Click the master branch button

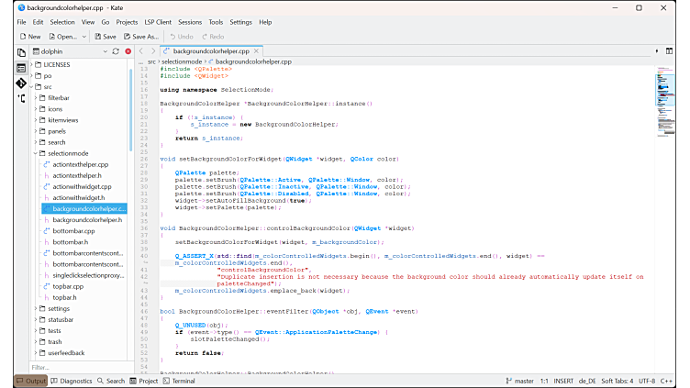[x=519, y=381]
